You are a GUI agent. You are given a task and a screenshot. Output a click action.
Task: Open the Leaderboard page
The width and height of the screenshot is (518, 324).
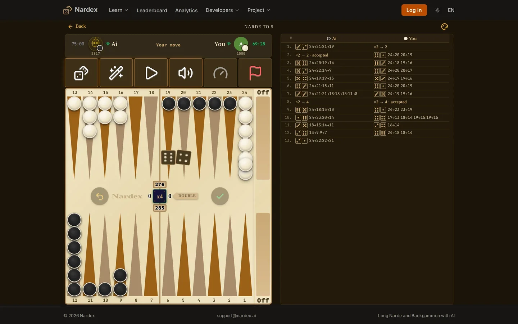152,10
